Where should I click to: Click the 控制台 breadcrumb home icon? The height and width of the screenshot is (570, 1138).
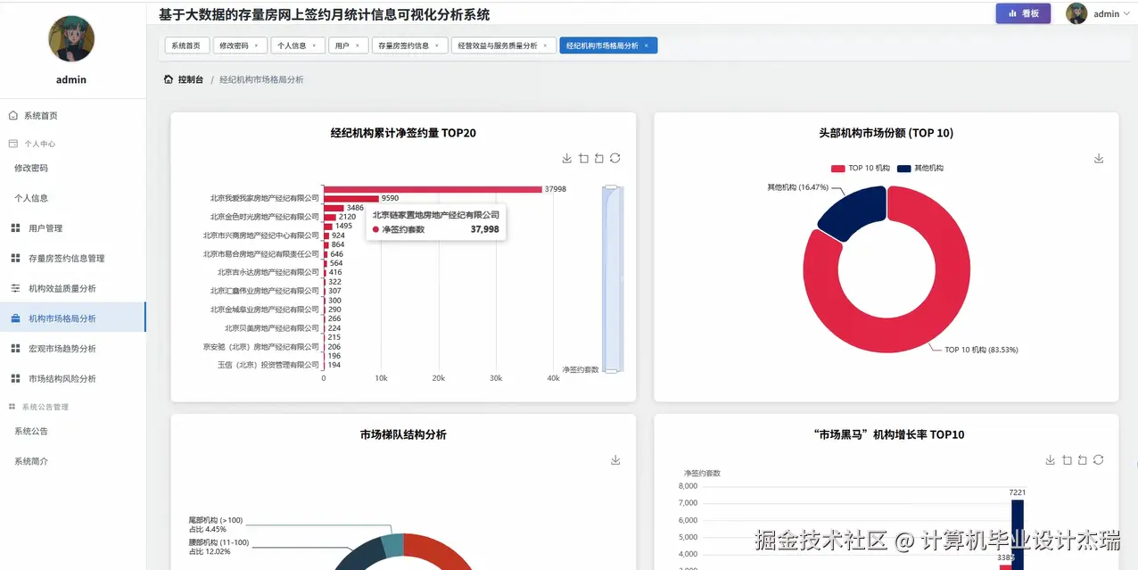pos(169,78)
